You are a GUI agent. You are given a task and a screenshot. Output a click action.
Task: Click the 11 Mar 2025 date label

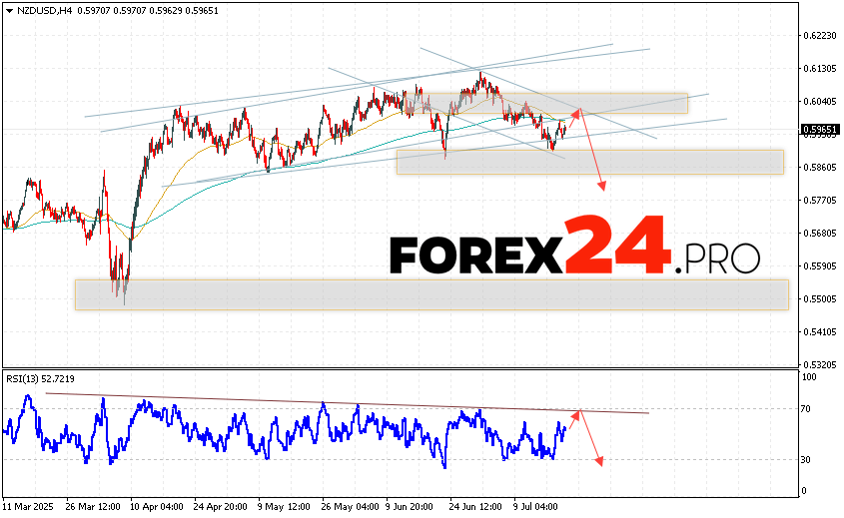click(x=31, y=506)
